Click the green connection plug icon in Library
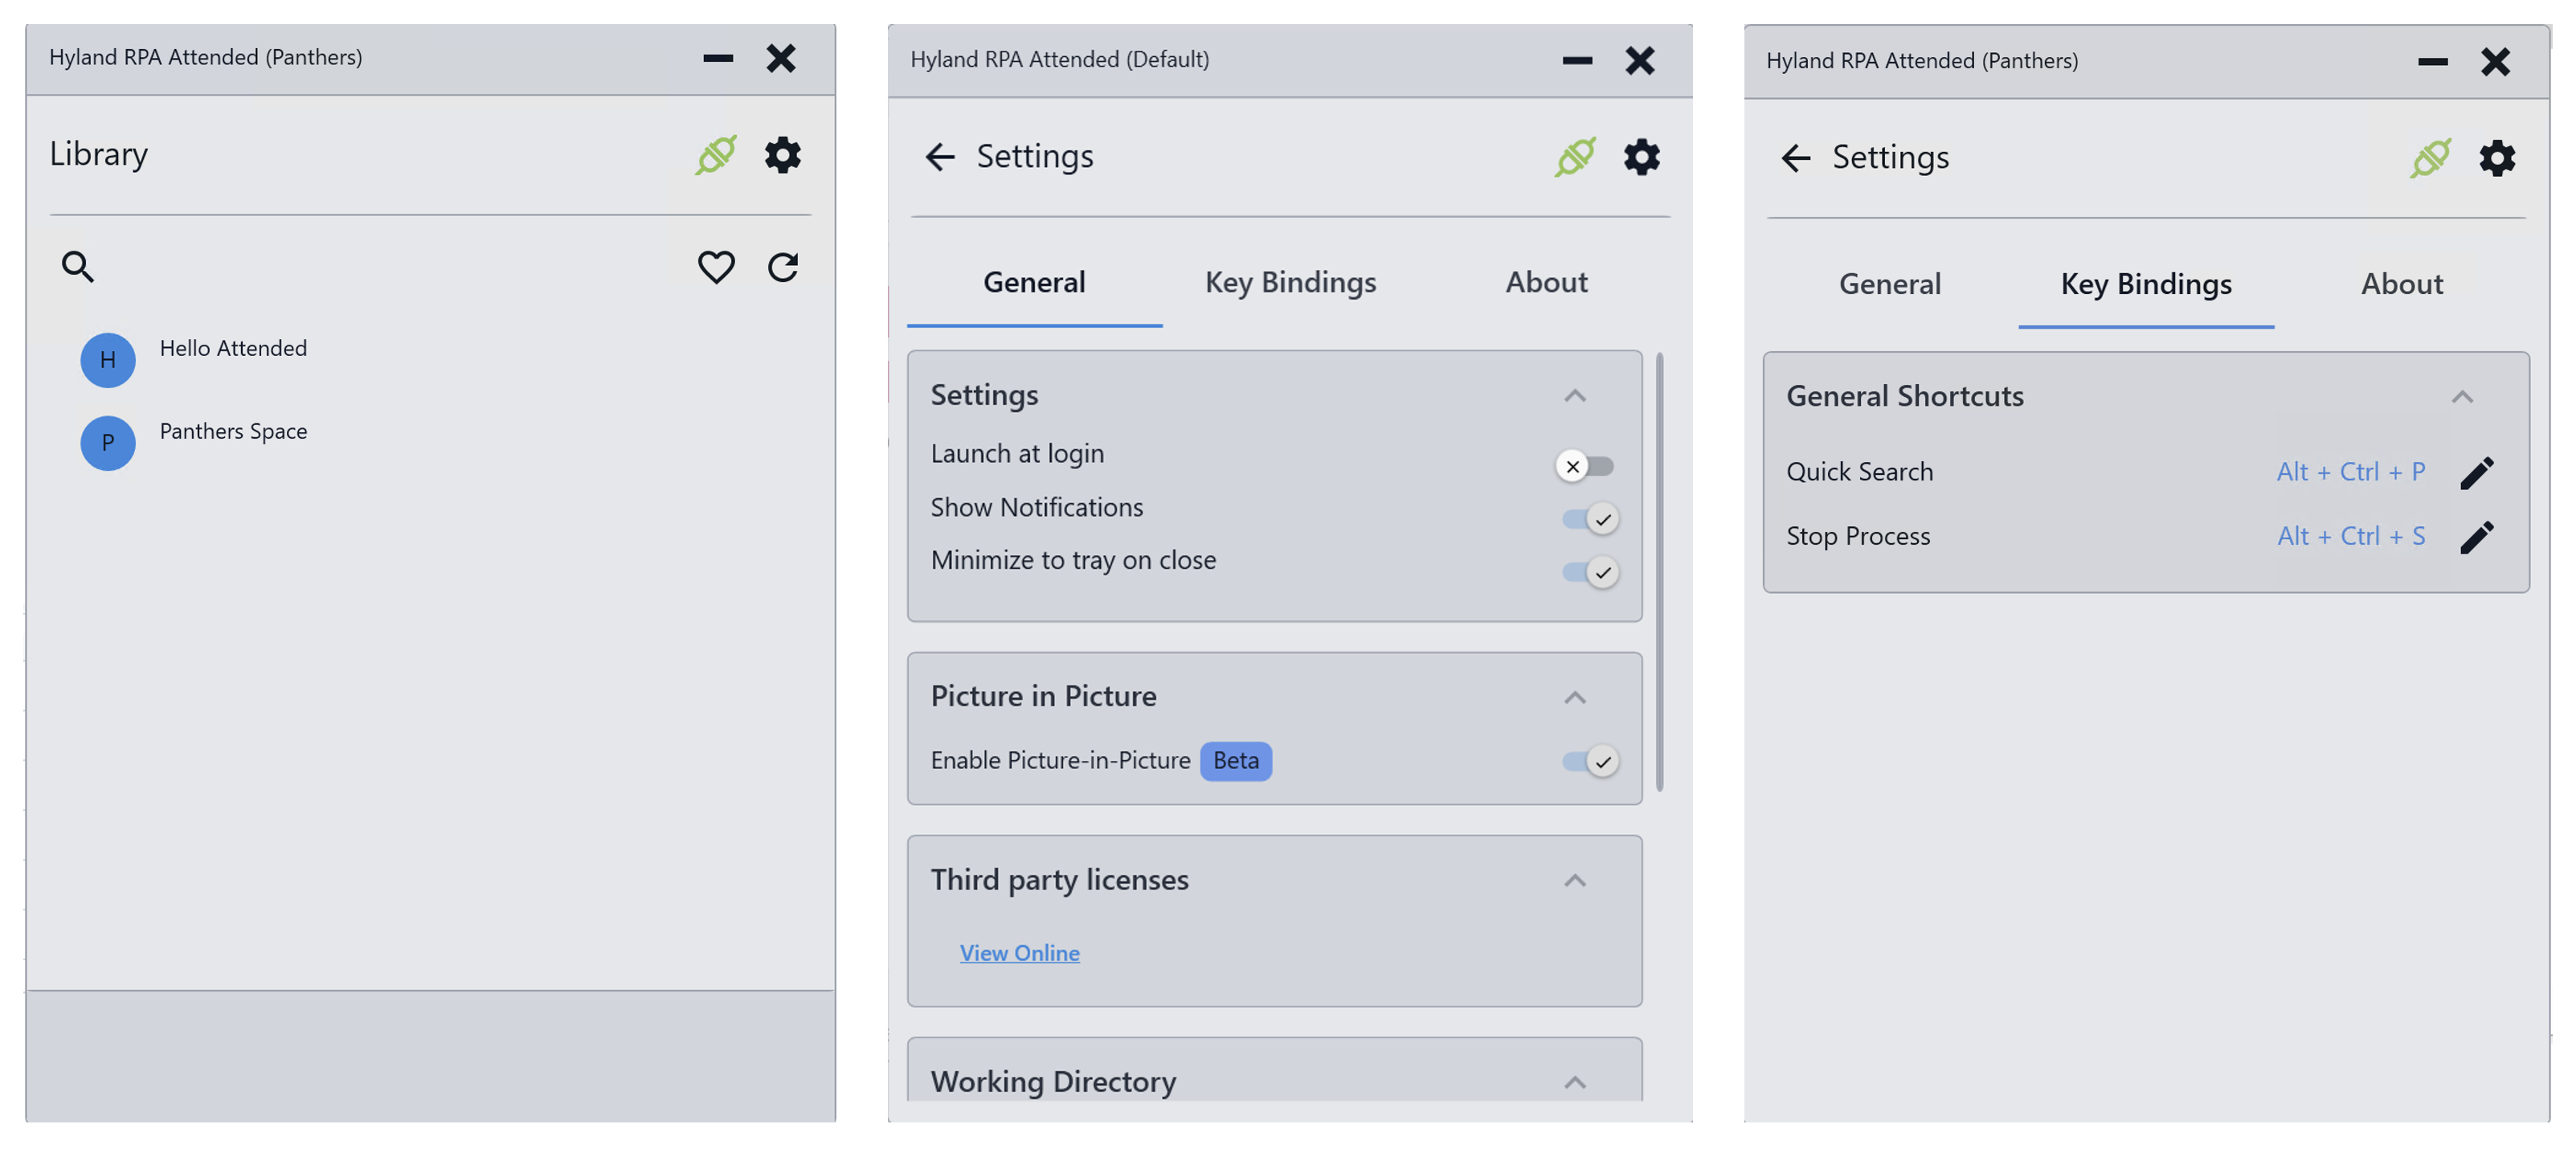Screen dimensions: 2576x1157 click(x=716, y=155)
